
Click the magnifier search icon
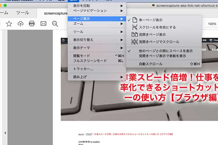55,24
